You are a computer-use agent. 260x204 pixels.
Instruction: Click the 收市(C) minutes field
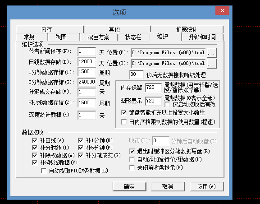point(161,141)
